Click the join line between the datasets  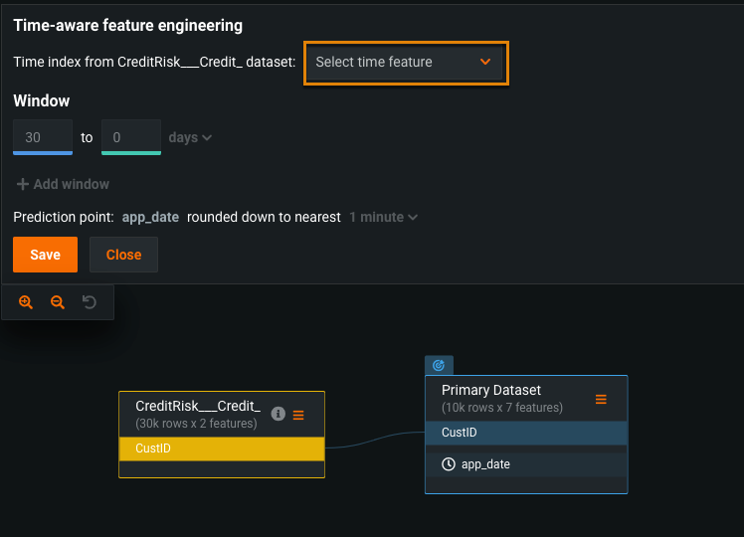[x=374, y=441]
